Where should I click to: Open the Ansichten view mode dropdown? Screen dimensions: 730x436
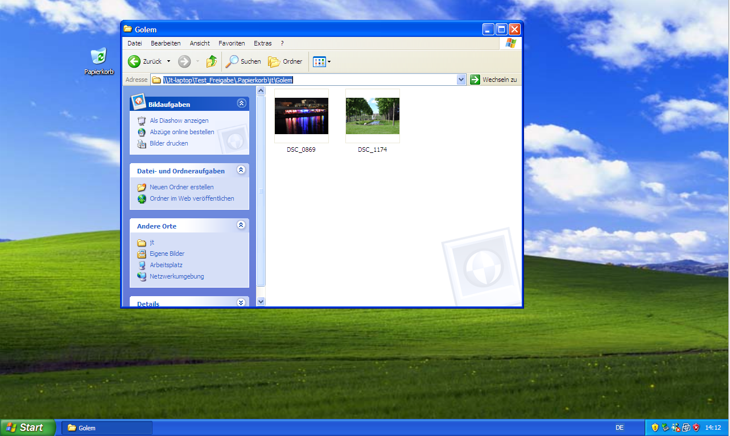(321, 61)
